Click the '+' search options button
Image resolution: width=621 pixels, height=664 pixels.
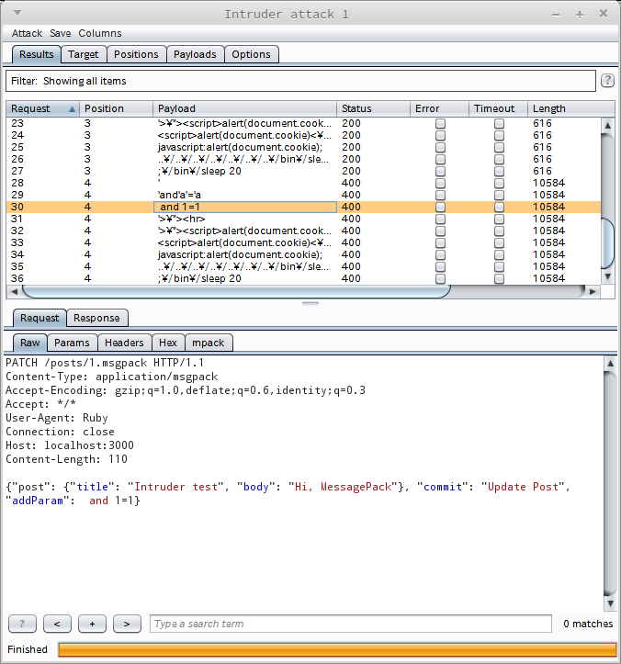tap(92, 624)
